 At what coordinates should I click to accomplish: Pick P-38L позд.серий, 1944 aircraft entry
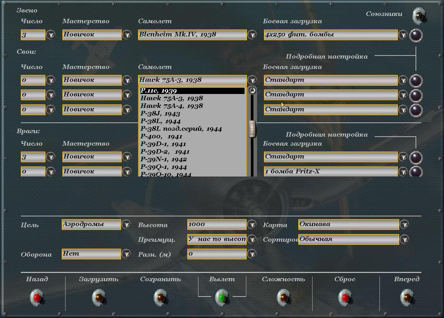point(193,129)
